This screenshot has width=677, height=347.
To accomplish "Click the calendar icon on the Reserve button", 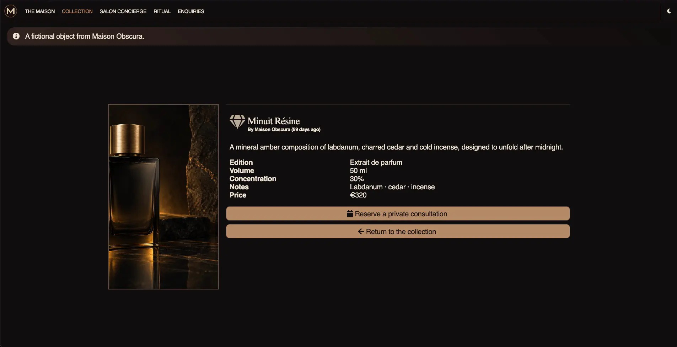I will click(x=350, y=214).
